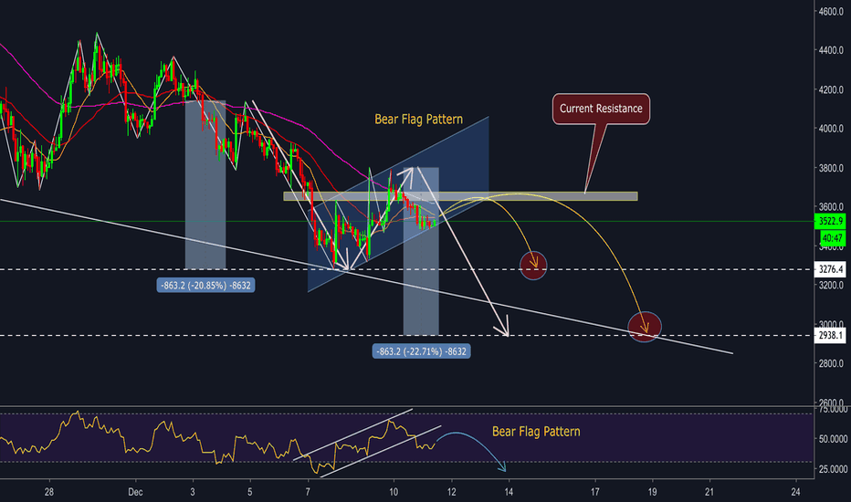
Task: Select the Bear Flag Pattern text in the RSI pane
Action: tap(536, 432)
